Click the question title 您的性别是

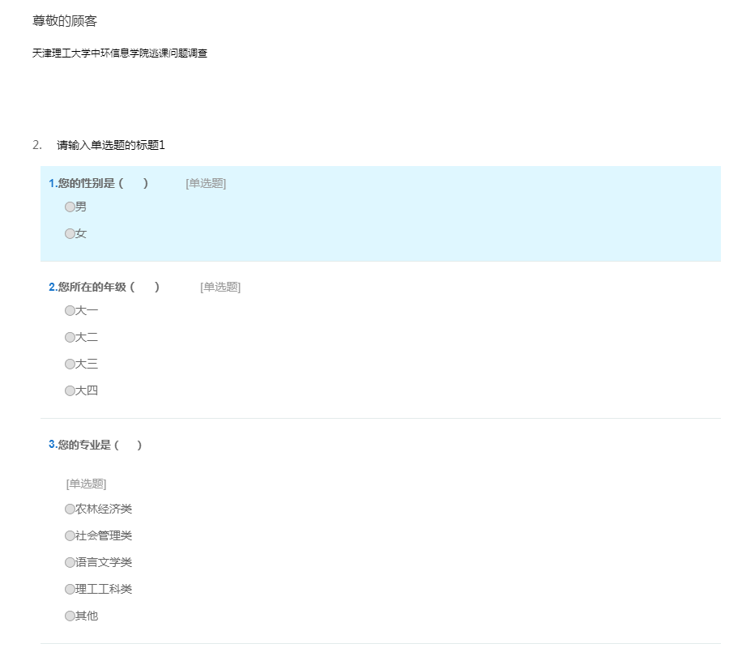click(89, 183)
